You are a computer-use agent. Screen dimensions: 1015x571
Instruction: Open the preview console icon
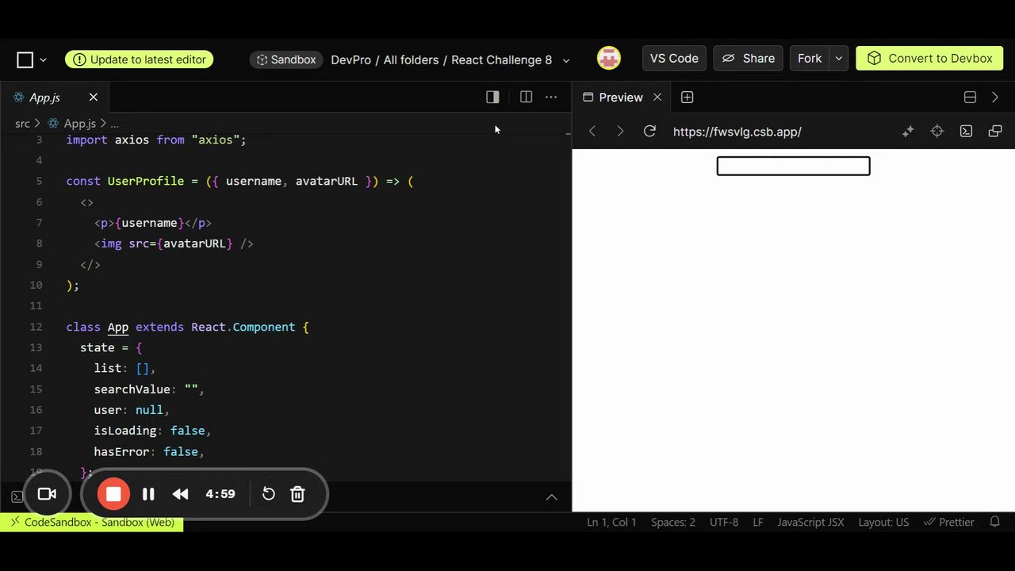(966, 132)
